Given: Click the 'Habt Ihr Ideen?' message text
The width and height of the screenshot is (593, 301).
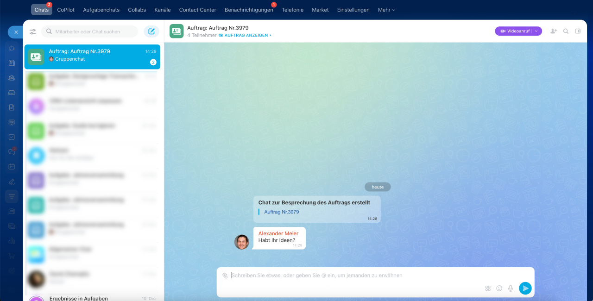Looking at the screenshot, I should [277, 240].
